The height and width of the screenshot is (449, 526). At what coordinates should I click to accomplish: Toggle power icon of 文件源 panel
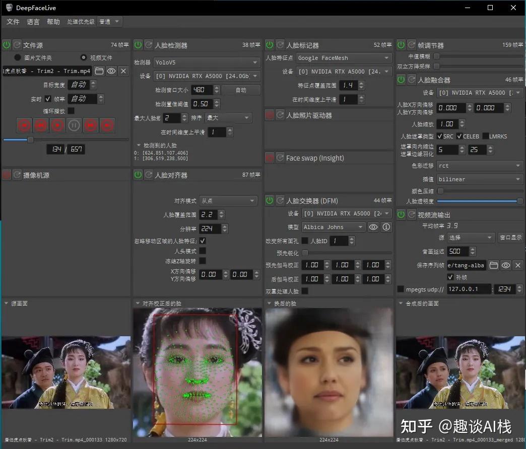pyautogui.click(x=7, y=45)
